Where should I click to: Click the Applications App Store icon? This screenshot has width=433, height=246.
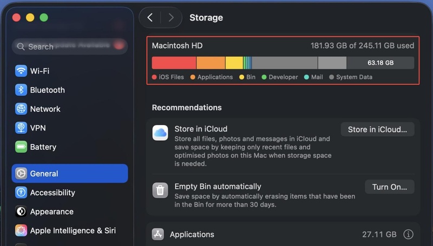point(158,234)
